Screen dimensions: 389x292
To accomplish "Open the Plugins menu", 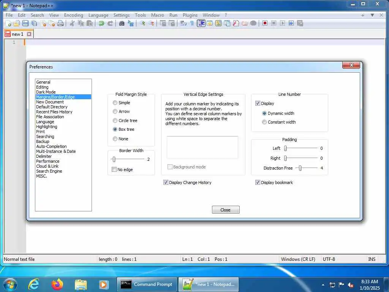I will (x=190, y=15).
